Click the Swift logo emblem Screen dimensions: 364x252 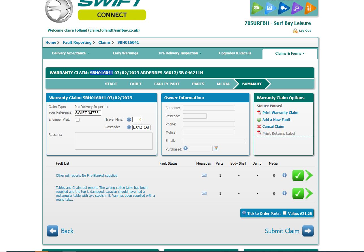59,10
